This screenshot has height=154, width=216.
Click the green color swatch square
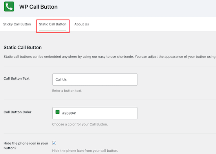coord(57,112)
